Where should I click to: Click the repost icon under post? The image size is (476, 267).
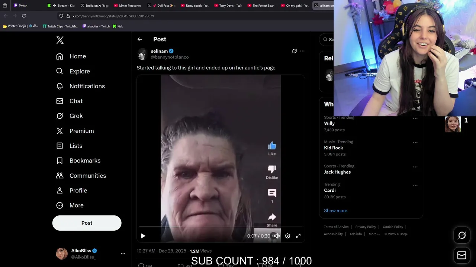[x=181, y=266]
